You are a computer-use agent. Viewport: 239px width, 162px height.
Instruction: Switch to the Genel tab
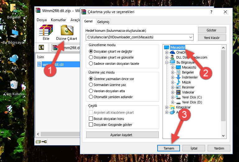[x=89, y=21]
